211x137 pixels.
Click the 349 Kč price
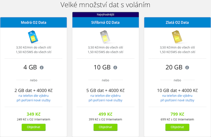pos(33,114)
